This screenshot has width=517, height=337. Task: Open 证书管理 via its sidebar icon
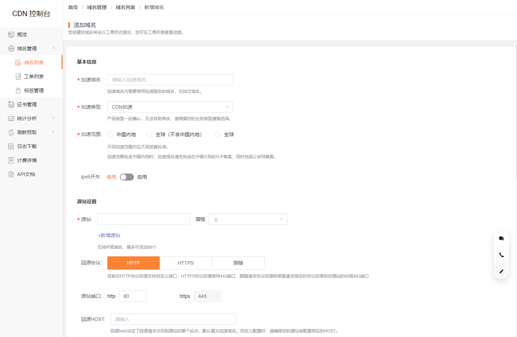11,104
